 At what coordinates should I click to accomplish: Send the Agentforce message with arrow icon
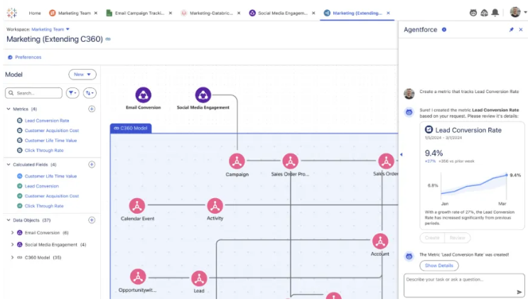[x=519, y=292]
